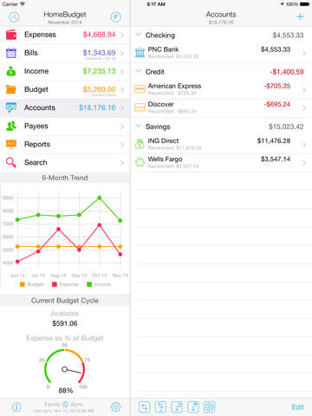This screenshot has width=312, height=416.
Task: Tap the $591.06 available amount
Action: [x=65, y=323]
